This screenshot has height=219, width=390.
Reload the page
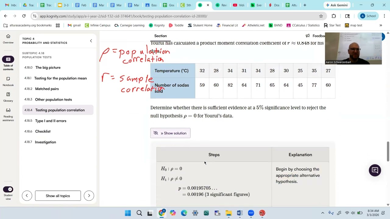[x=24, y=16]
